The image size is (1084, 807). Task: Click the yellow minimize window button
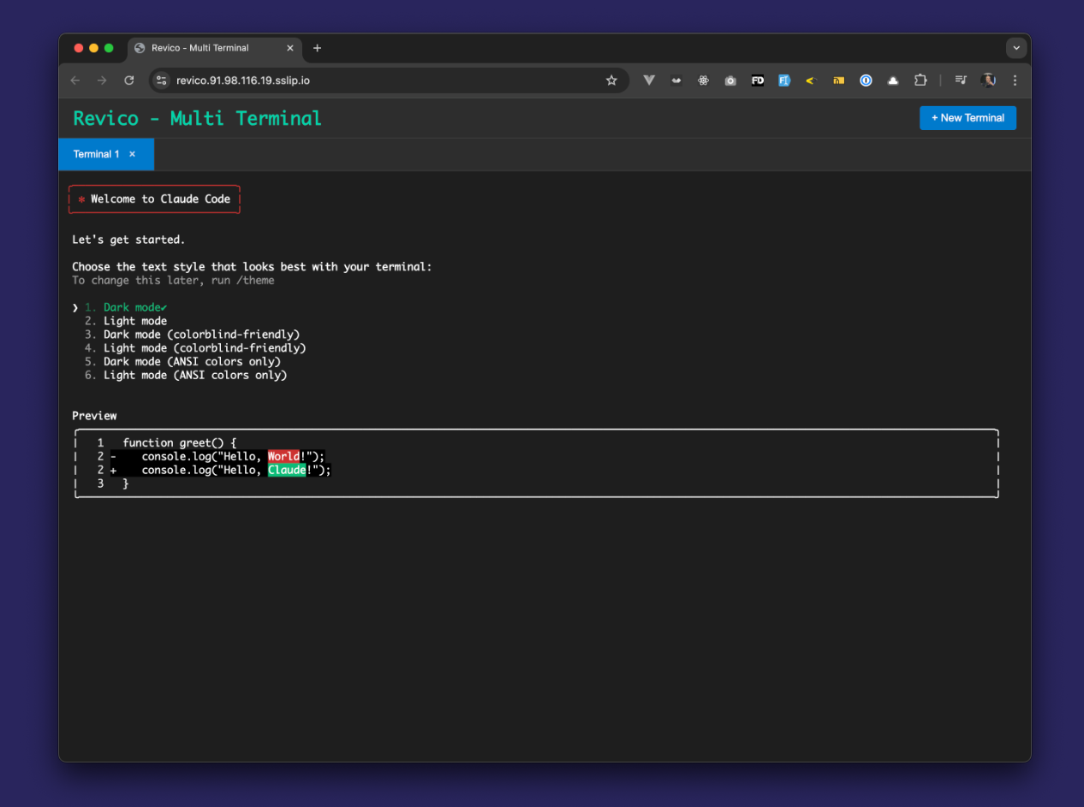(x=94, y=48)
